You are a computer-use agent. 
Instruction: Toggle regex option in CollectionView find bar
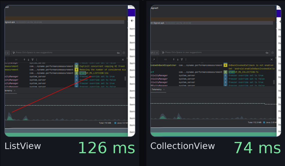point(154,60)
